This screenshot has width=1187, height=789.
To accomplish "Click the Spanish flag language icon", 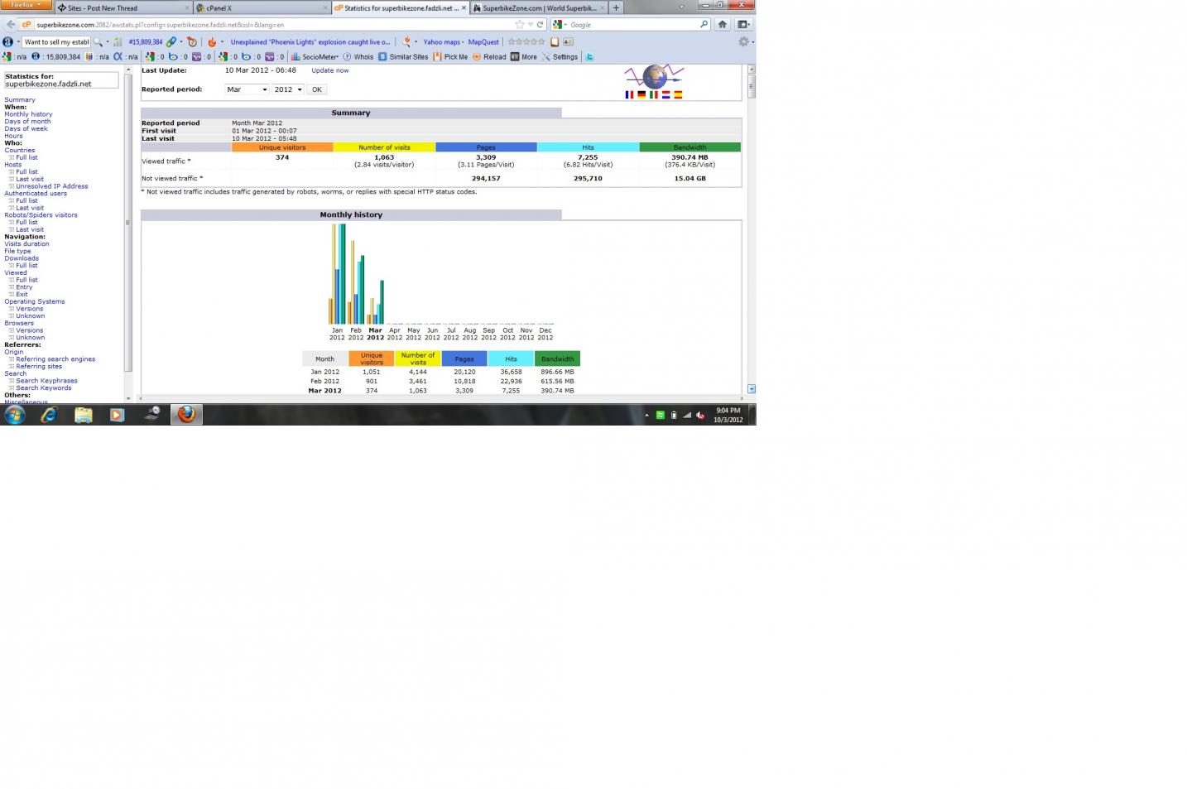I will coord(678,94).
